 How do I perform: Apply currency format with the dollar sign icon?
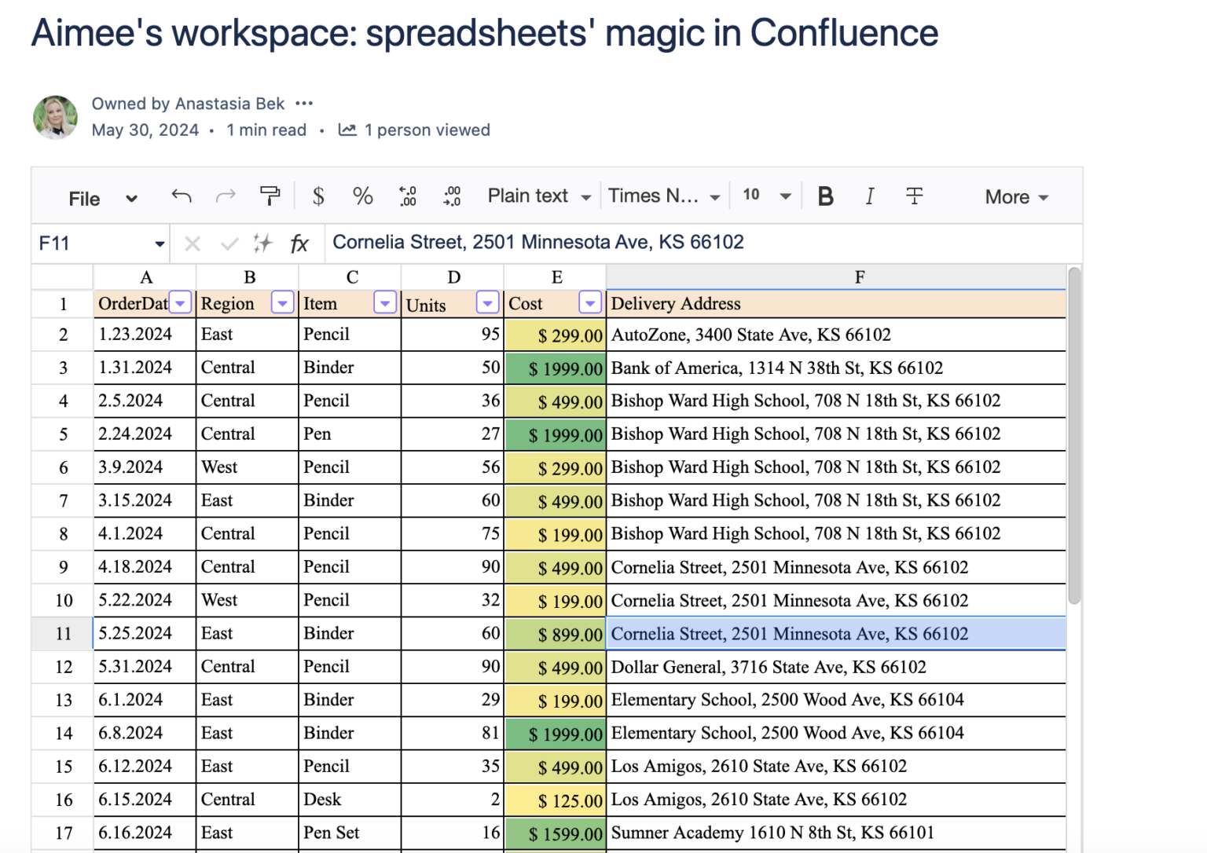318,196
